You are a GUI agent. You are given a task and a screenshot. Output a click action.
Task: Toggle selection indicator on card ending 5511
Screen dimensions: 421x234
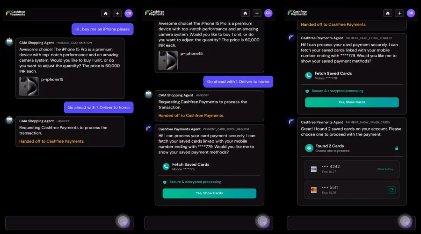point(391,190)
